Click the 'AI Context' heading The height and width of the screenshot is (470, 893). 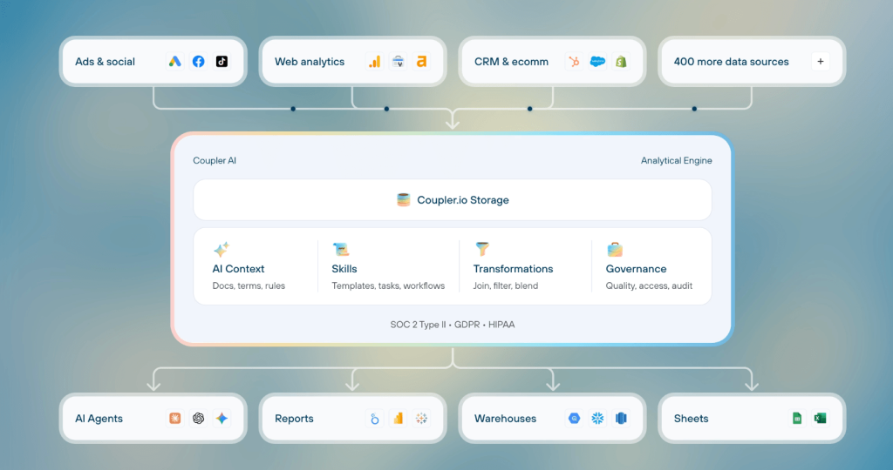coord(238,269)
